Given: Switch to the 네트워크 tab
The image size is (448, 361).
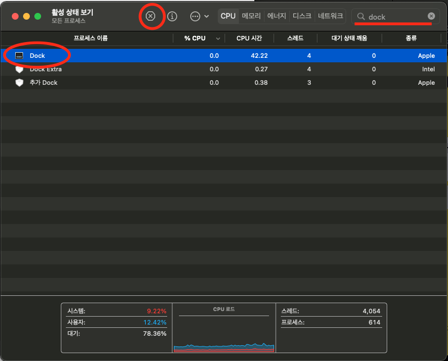Looking at the screenshot, I should coord(330,16).
